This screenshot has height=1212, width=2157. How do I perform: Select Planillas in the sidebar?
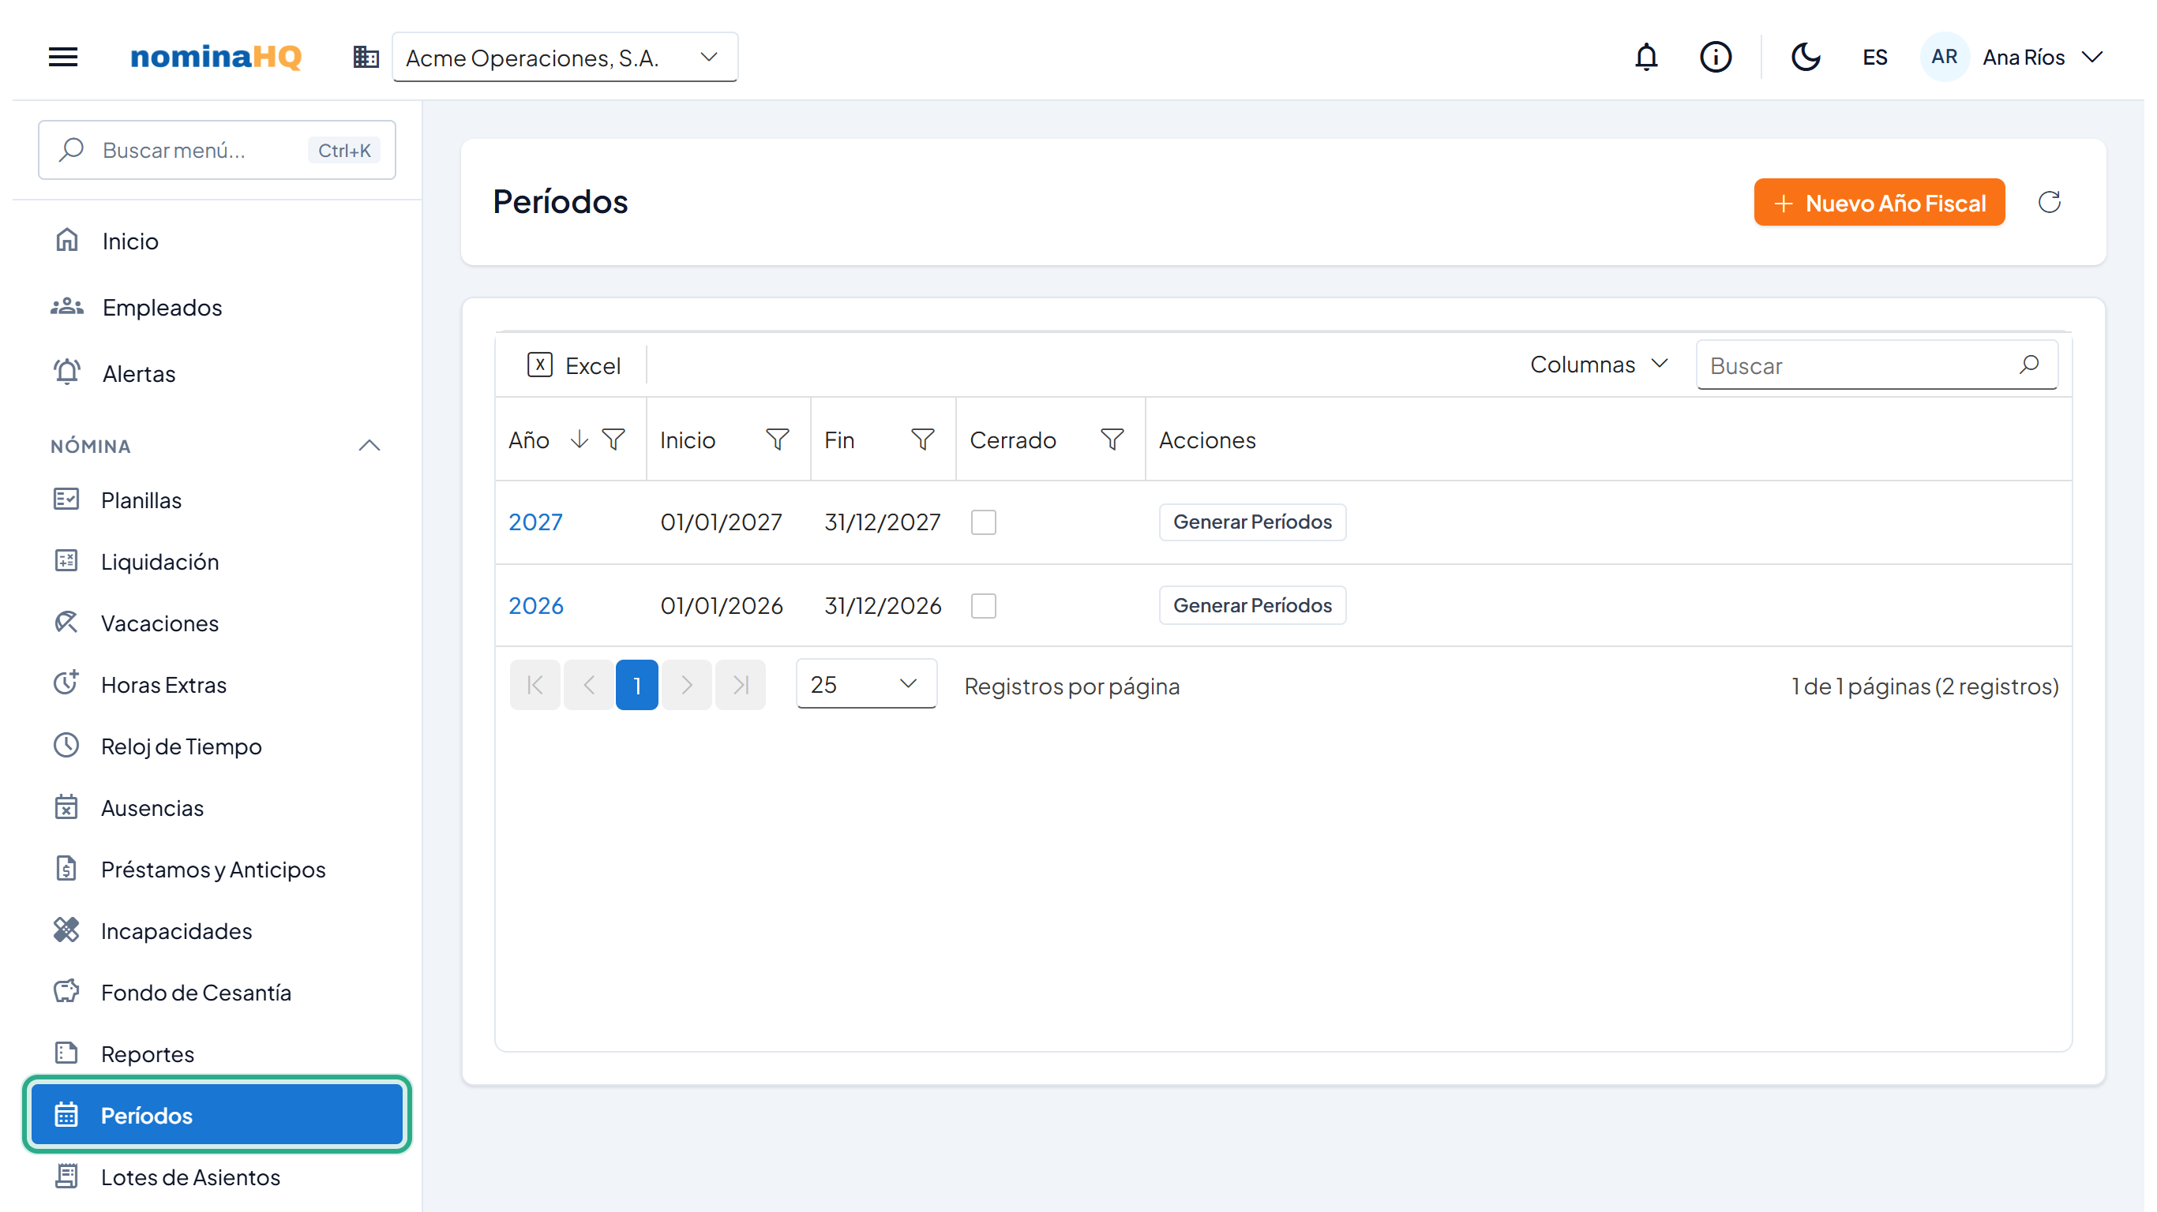[216, 500]
